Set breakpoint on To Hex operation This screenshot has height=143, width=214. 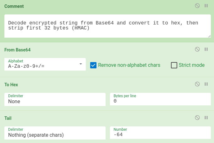coord(206,84)
